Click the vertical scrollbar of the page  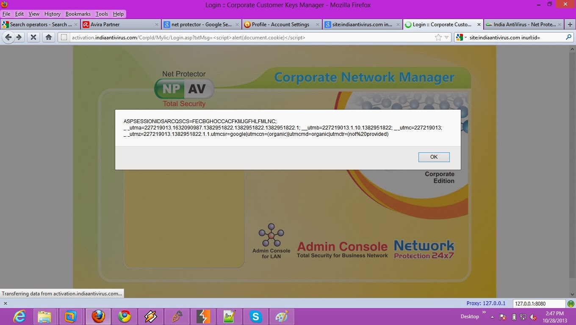pos(572,171)
